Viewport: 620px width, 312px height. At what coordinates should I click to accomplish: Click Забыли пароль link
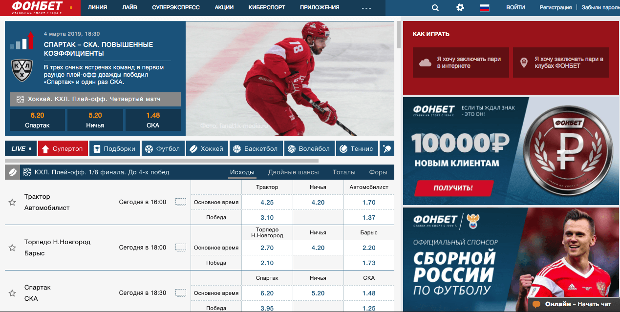click(x=600, y=7)
